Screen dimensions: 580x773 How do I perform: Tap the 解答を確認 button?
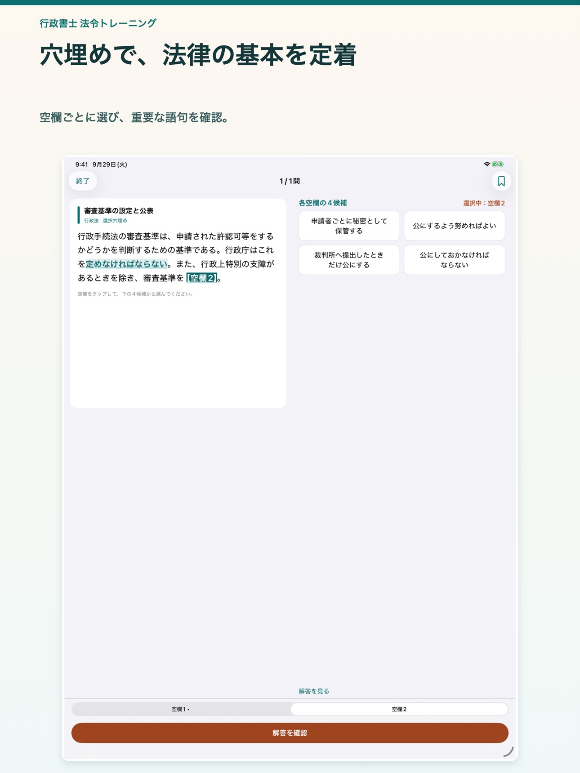290,733
